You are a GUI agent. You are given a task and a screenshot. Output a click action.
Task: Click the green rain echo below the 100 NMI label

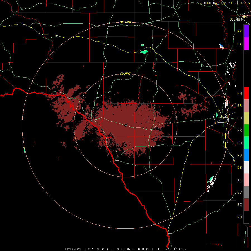click(144, 52)
